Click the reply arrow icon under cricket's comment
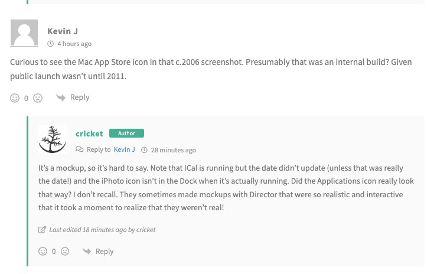The height and width of the screenshot is (274, 447). click(x=87, y=251)
